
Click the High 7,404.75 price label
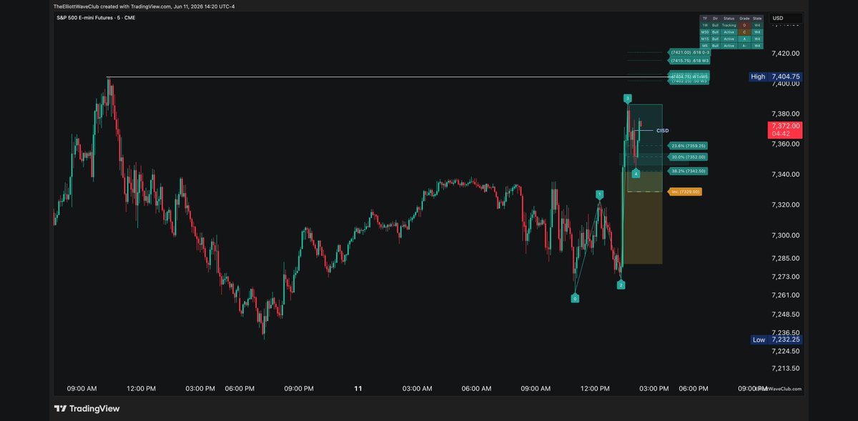coord(776,76)
